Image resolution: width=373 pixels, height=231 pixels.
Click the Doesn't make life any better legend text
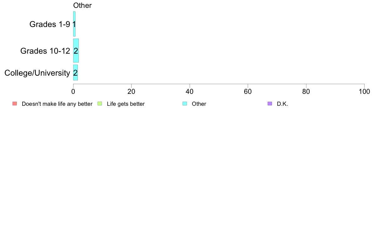[x=57, y=104]
